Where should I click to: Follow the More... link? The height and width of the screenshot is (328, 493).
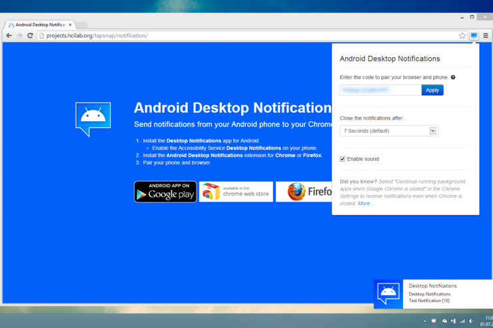pyautogui.click(x=366, y=204)
